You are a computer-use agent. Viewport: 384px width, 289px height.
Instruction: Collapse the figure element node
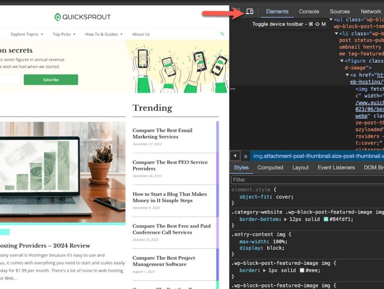click(x=342, y=61)
